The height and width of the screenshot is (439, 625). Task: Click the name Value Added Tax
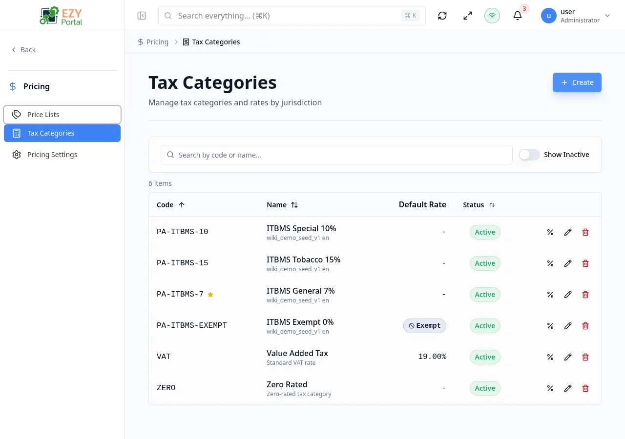(x=297, y=353)
